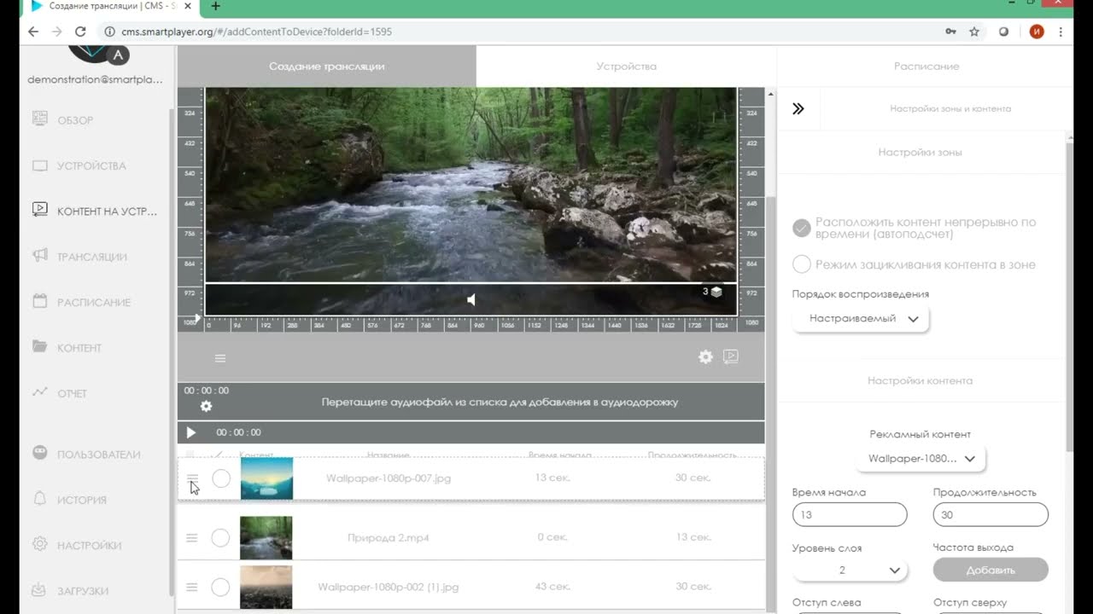Image resolution: width=1093 pixels, height=614 pixels.
Task: Open the Chrome profile avatar
Action: click(x=1037, y=32)
